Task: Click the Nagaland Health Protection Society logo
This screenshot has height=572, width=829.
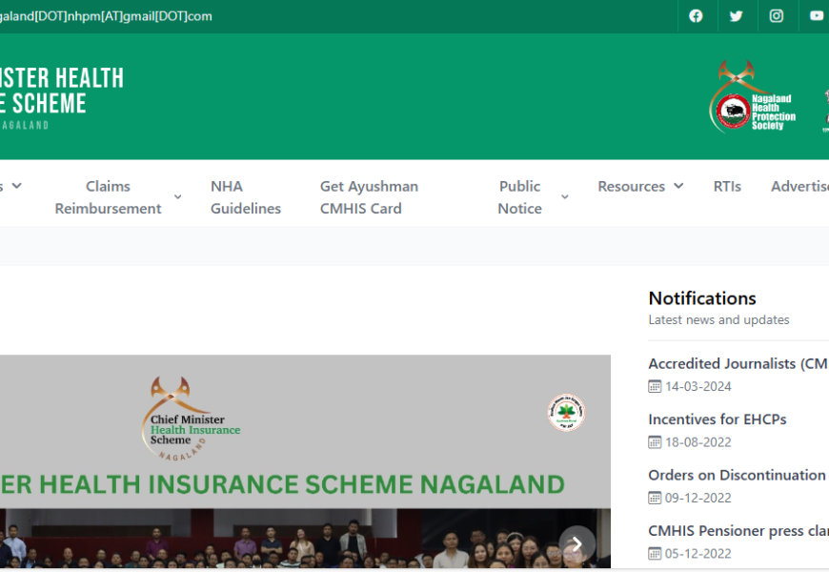Action: pyautogui.click(x=753, y=98)
